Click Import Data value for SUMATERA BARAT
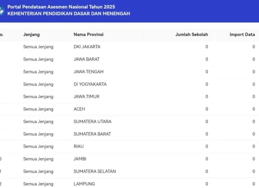This screenshot has width=259, height=188. [254, 134]
